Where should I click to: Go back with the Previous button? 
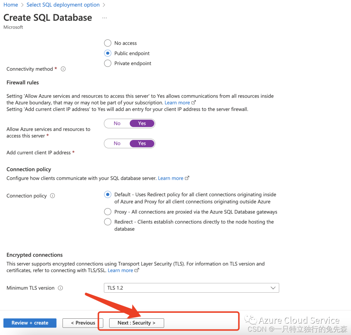coord(83,323)
